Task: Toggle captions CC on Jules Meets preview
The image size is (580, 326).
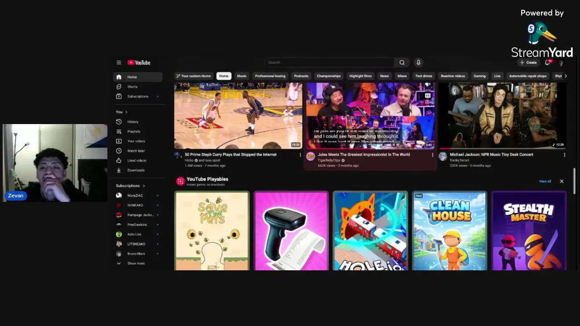Action: point(427,96)
